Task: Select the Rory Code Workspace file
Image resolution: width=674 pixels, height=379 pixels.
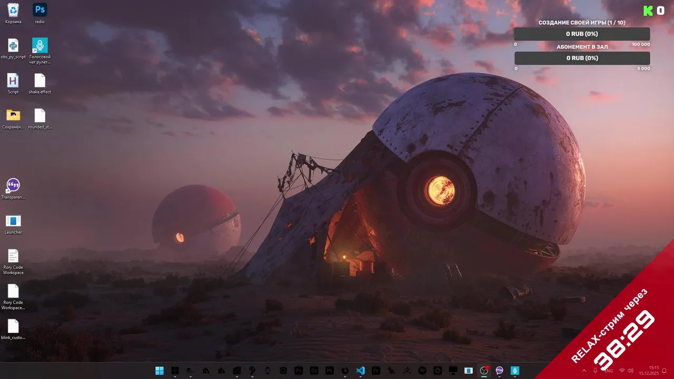Action: (x=13, y=262)
